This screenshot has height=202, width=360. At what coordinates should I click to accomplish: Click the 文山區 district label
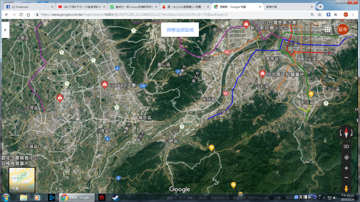tap(333, 89)
